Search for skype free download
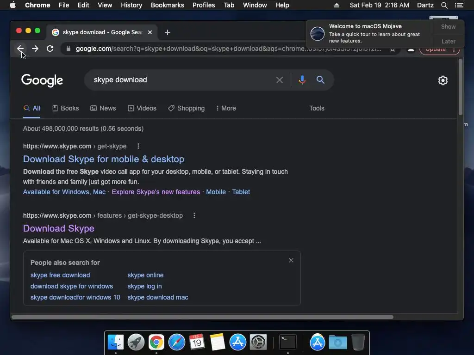 pyautogui.click(x=60, y=275)
